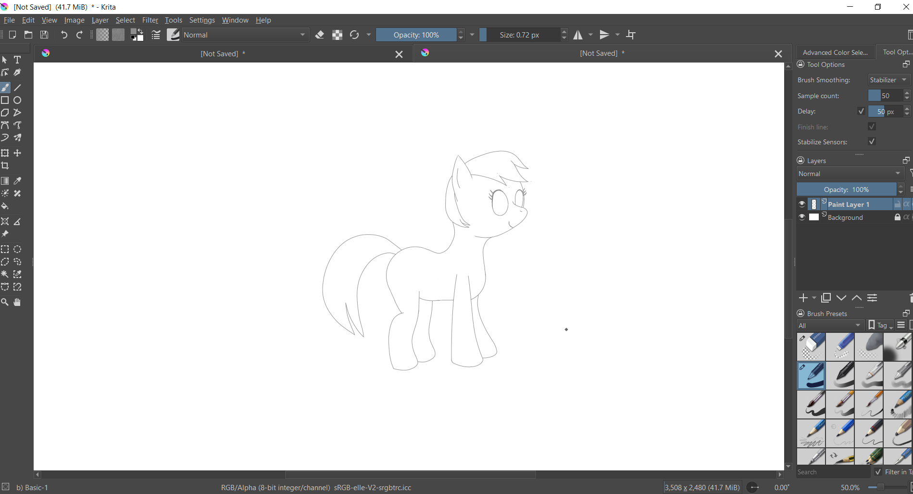Click horizontal mirror tool icon

578,35
